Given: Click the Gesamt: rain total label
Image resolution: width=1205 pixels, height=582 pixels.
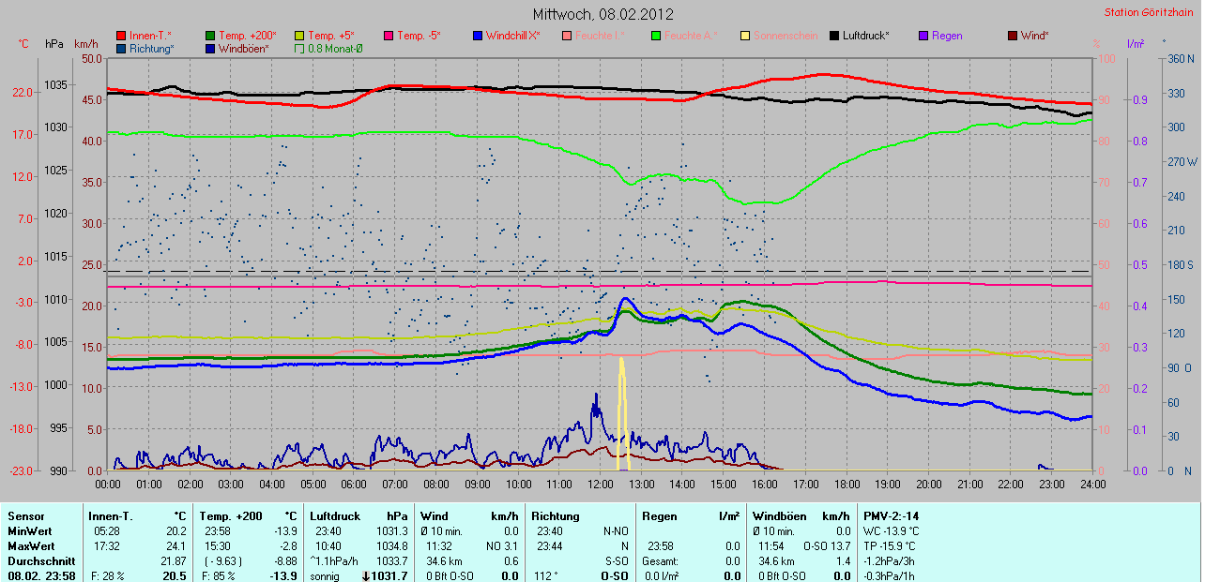Looking at the screenshot, I should click(x=663, y=560).
